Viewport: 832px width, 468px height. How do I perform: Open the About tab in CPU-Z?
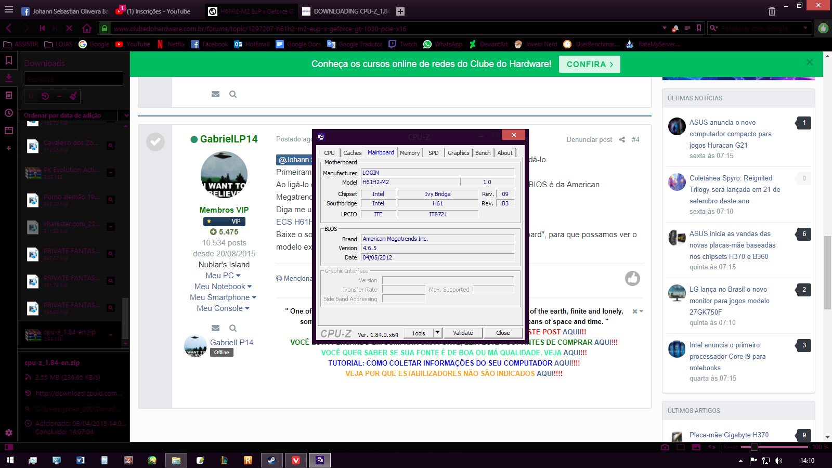tap(505, 153)
